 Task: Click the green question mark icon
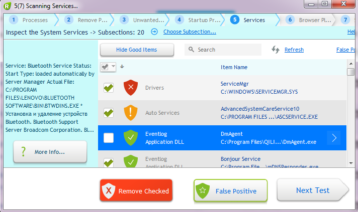tap(23, 151)
